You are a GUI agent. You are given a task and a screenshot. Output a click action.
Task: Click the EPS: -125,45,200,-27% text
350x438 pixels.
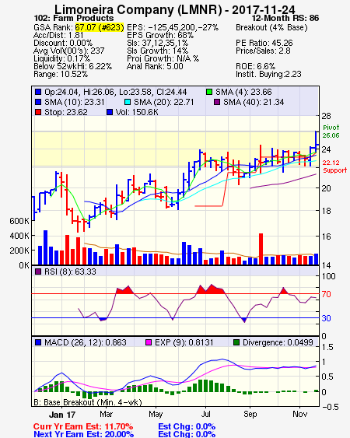click(173, 27)
